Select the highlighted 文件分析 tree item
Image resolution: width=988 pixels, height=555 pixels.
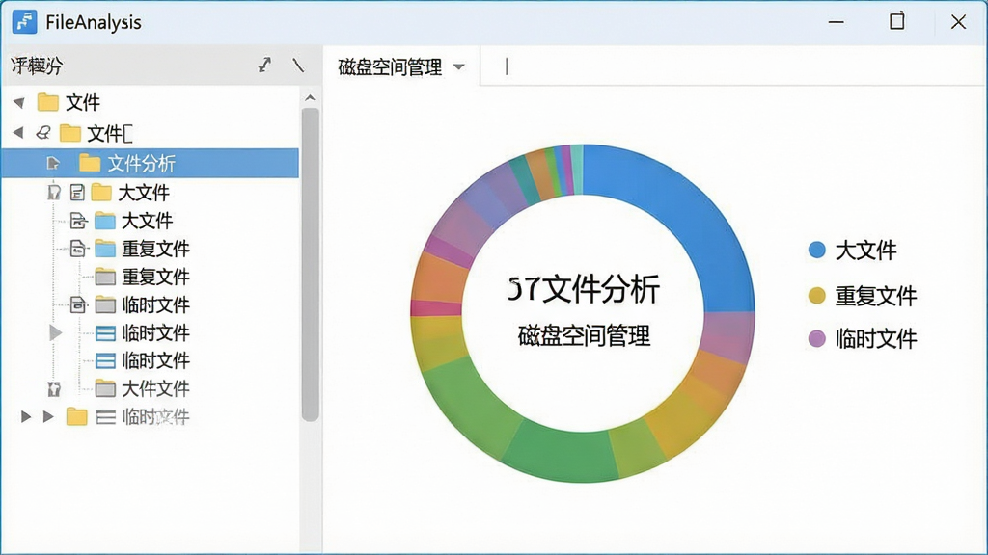coord(150,164)
